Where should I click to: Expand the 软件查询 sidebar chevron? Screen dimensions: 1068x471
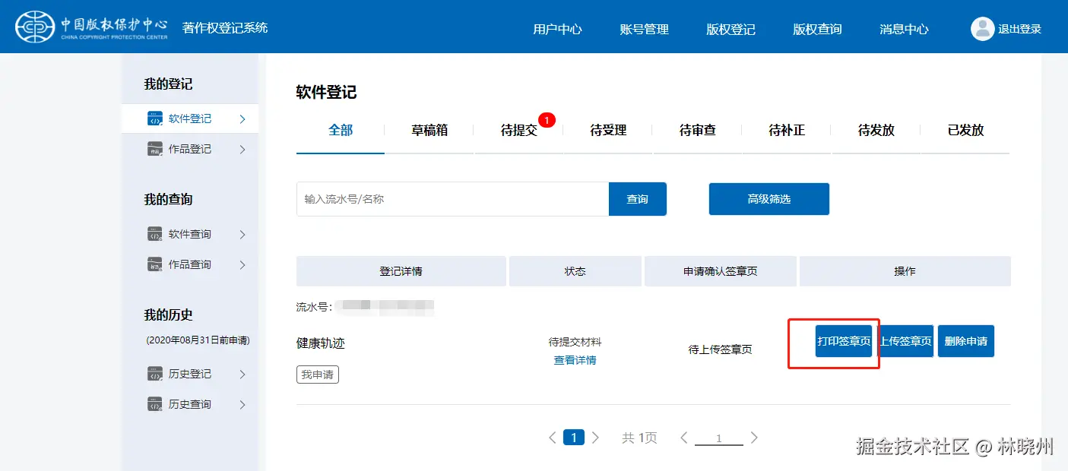coord(242,235)
